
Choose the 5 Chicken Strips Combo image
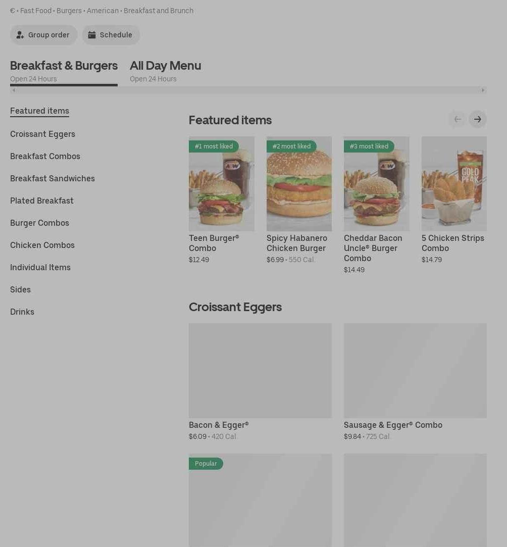tap(454, 184)
